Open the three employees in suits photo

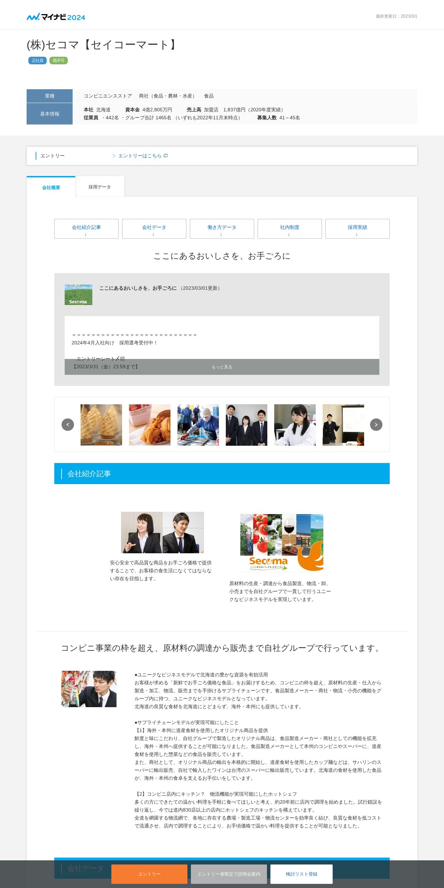pos(247,425)
